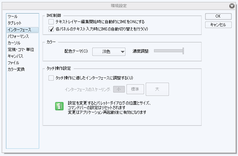The width and height of the screenshot is (238, 156).
Task: Adjust the 濃度調整 slider
Action: [x=183, y=51]
